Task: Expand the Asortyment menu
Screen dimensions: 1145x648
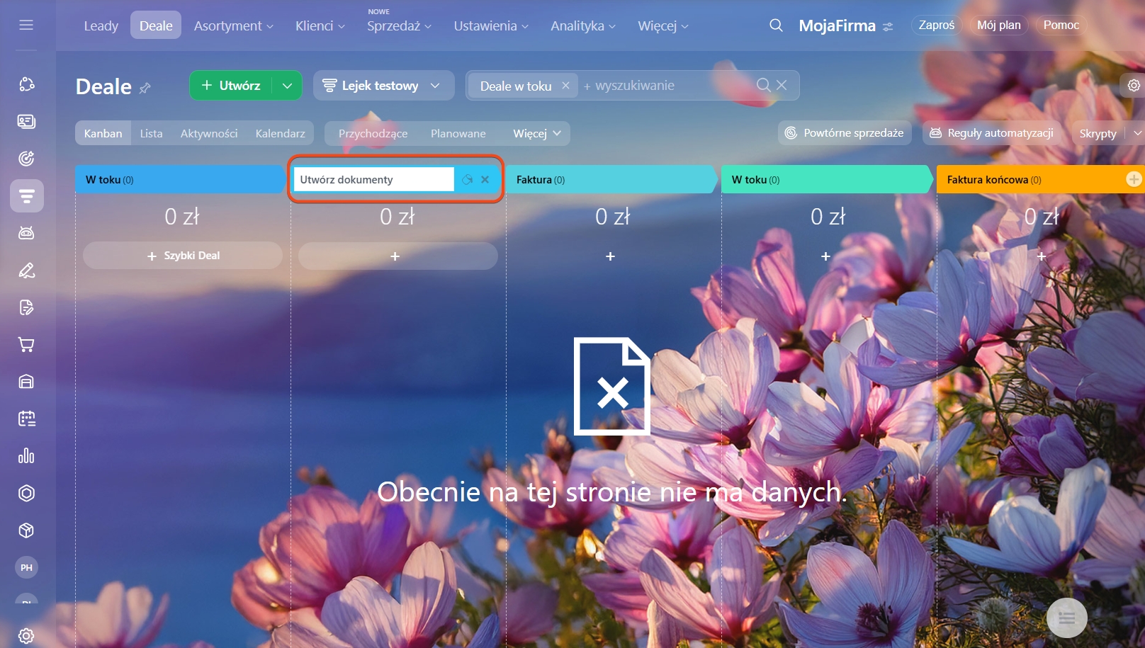Action: click(233, 26)
